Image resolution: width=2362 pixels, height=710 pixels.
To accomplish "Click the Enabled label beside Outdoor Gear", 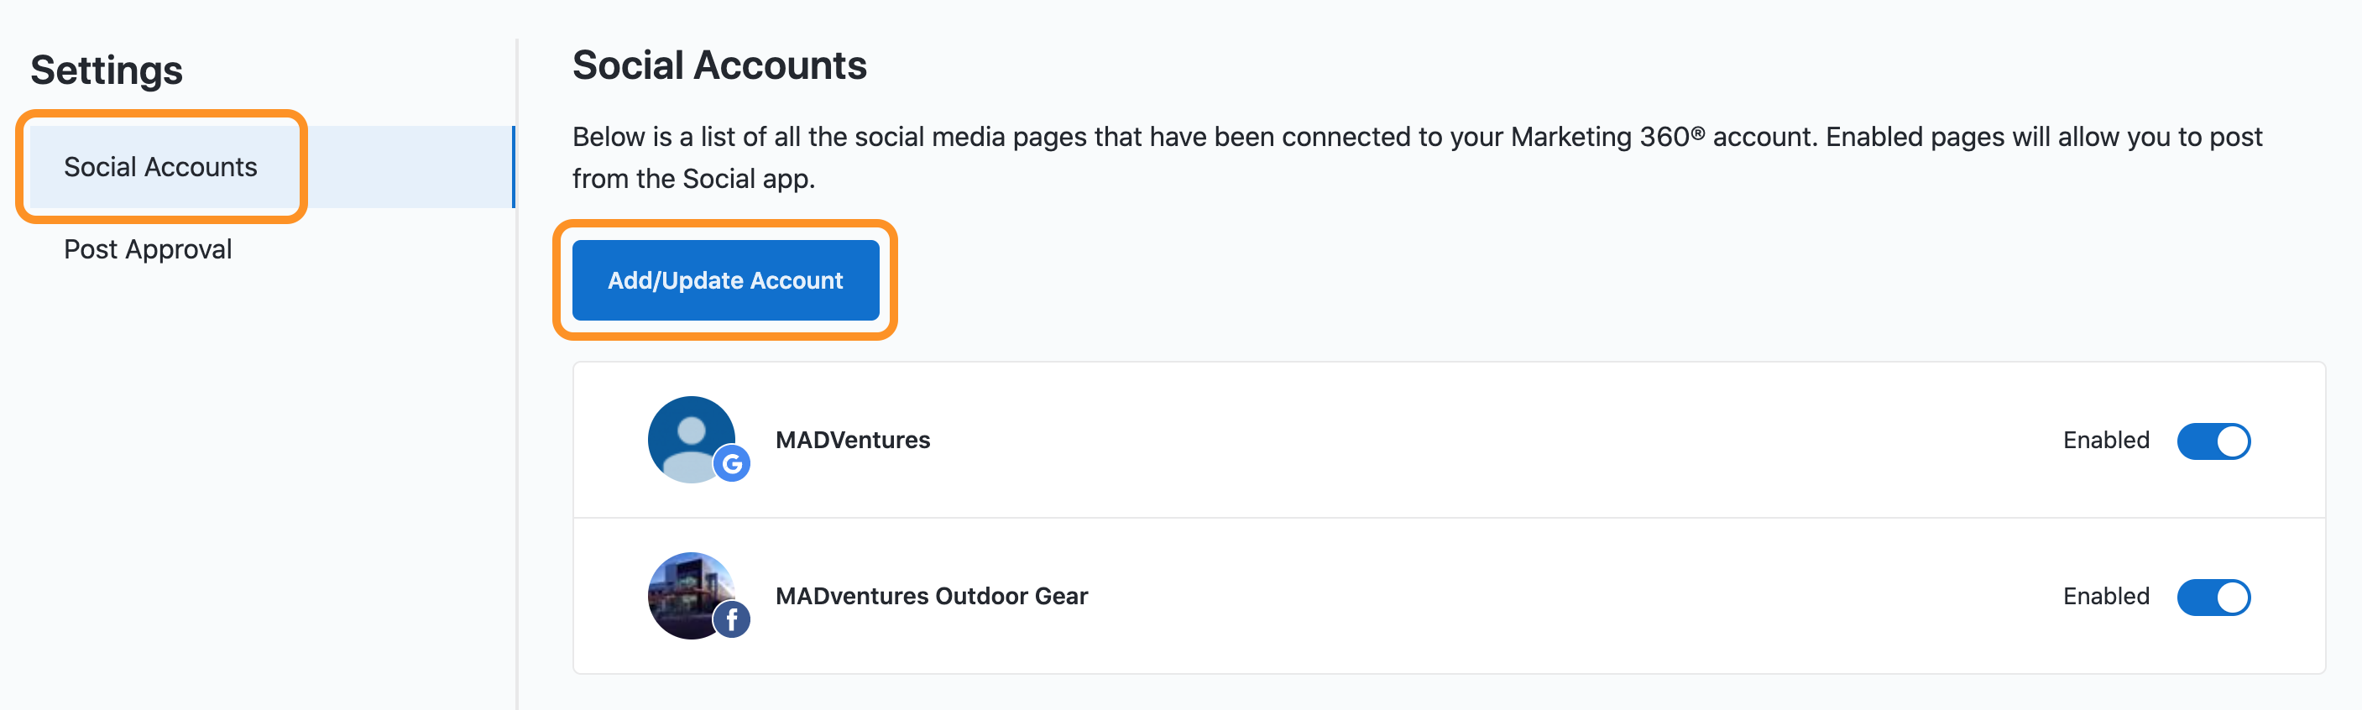I will pyautogui.click(x=2106, y=596).
